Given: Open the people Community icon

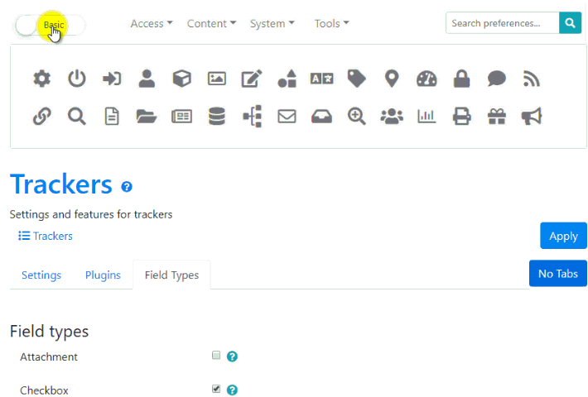Looking at the screenshot, I should [392, 116].
